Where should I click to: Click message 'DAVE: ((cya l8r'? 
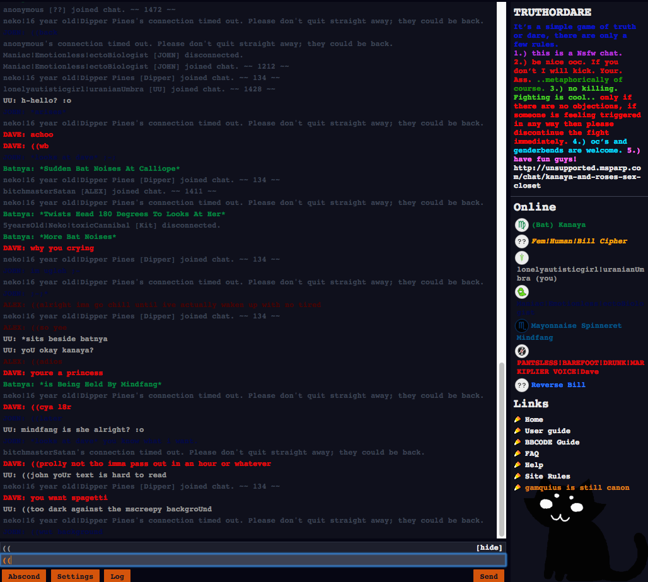[37, 407]
